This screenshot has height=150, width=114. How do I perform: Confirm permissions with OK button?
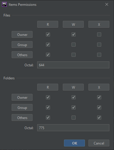(74, 143)
